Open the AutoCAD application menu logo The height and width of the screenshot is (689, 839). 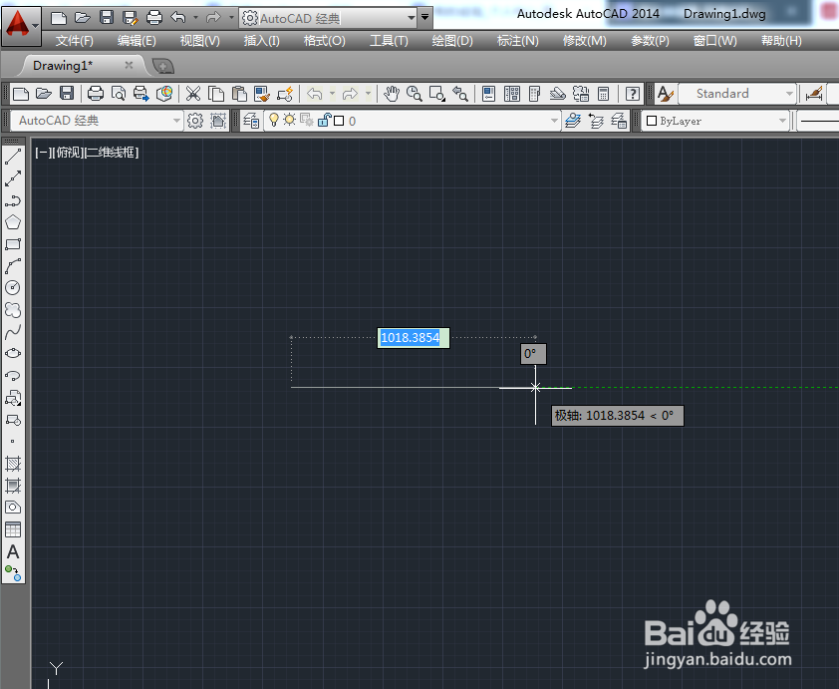point(17,24)
